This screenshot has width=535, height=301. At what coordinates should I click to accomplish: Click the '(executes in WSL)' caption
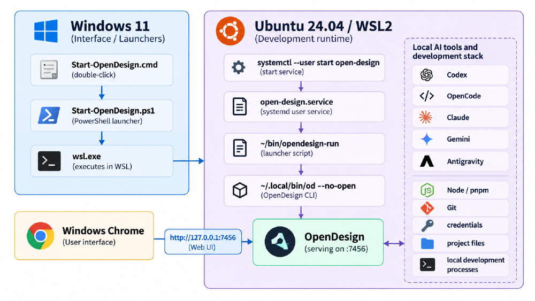(x=102, y=166)
